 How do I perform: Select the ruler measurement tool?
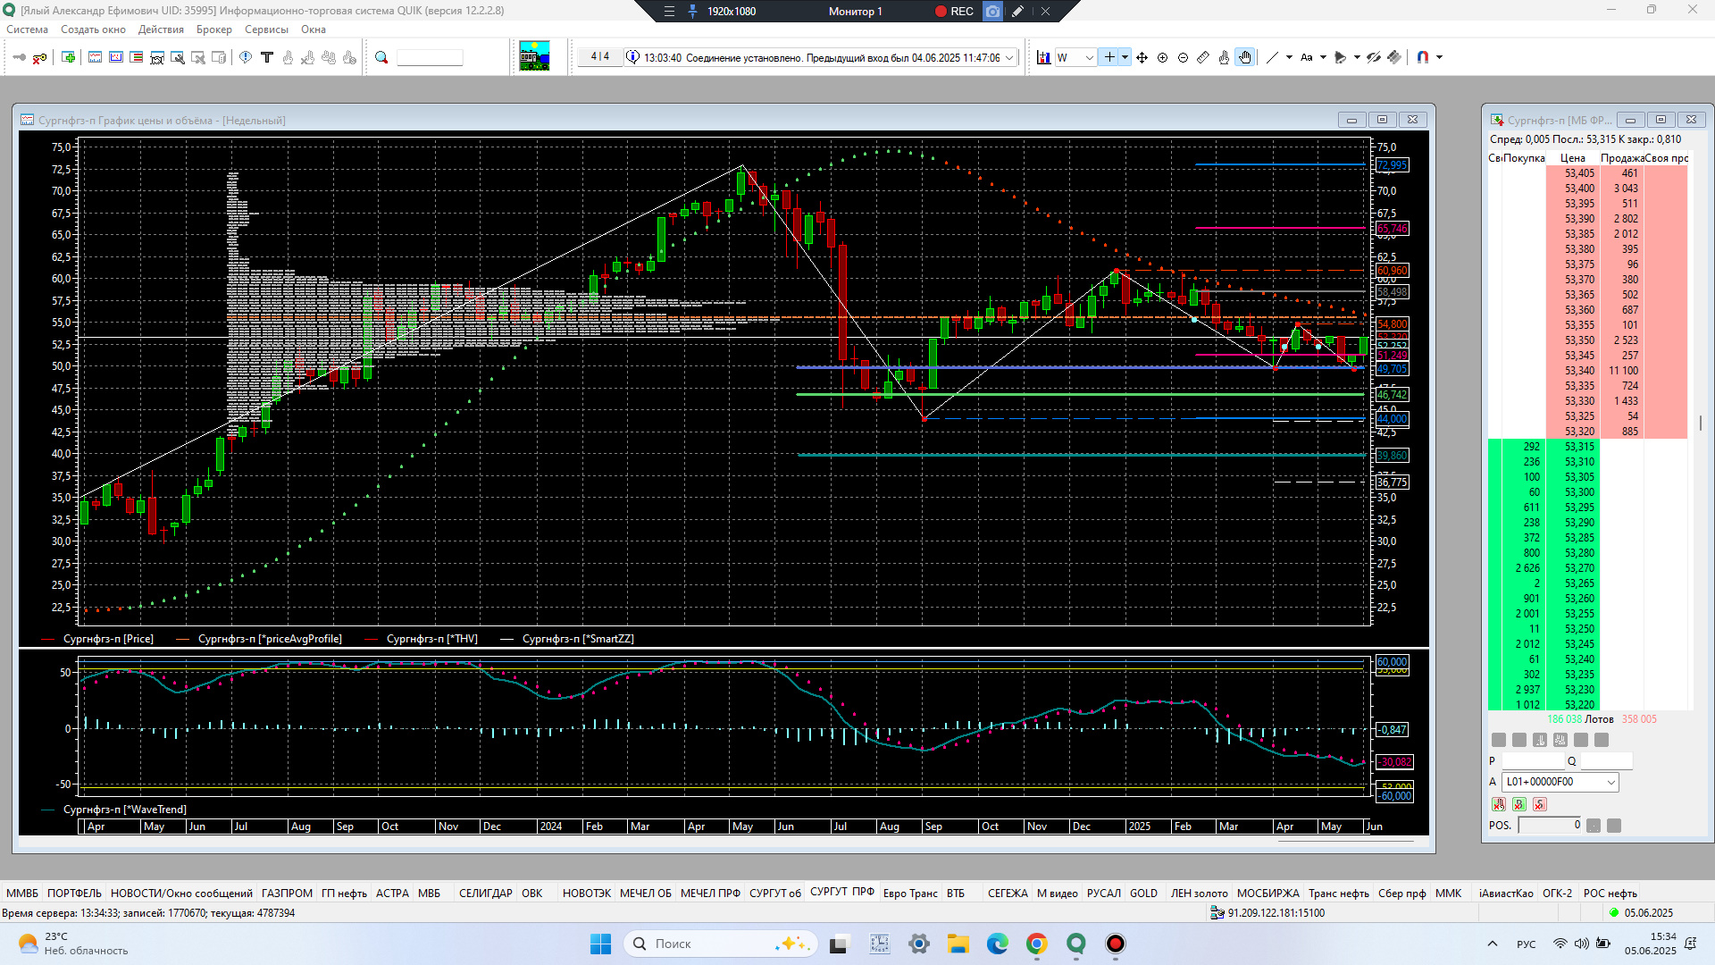pyautogui.click(x=1203, y=57)
